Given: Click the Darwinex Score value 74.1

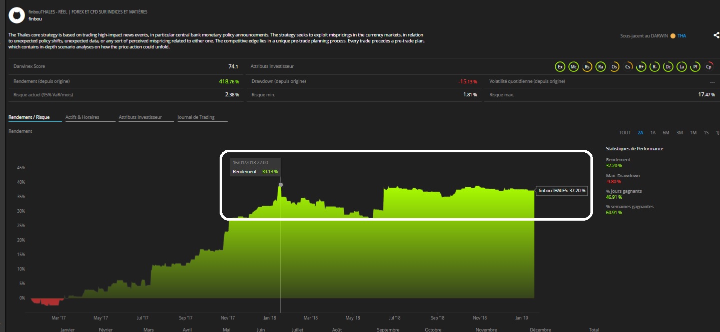Looking at the screenshot, I should 233,66.
